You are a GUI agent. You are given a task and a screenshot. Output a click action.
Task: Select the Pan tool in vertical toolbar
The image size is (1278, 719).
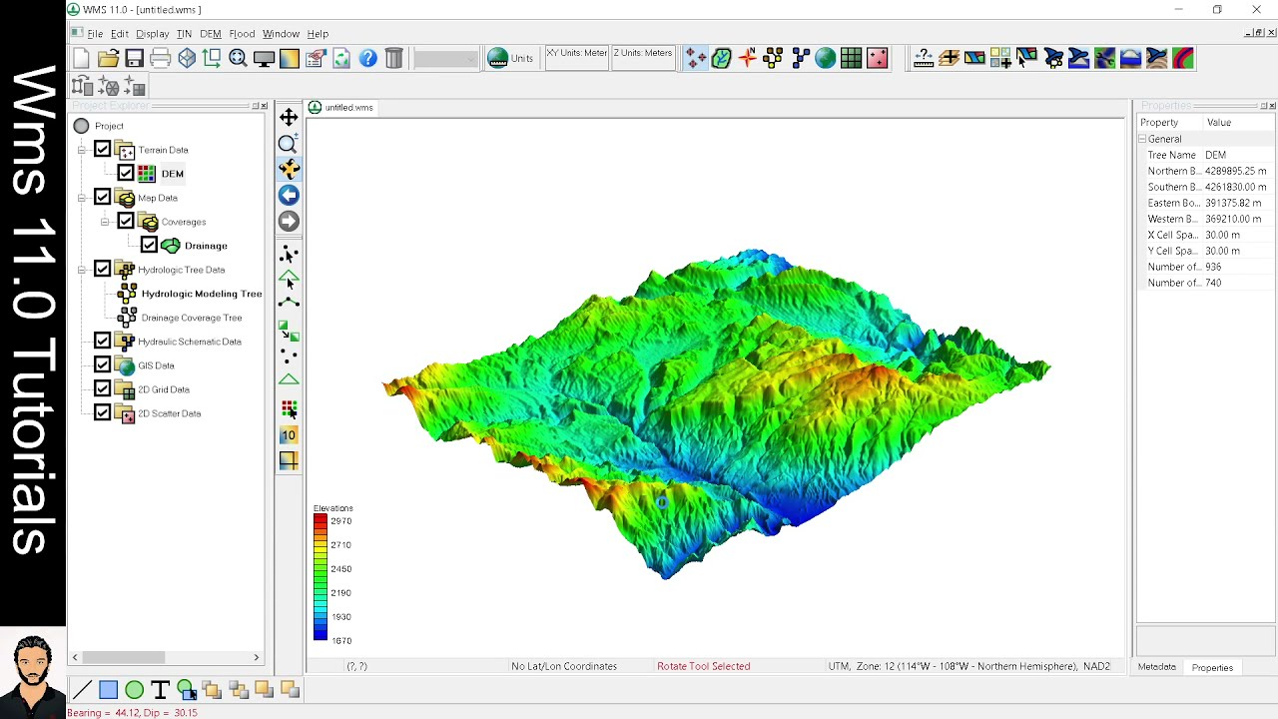(289, 118)
